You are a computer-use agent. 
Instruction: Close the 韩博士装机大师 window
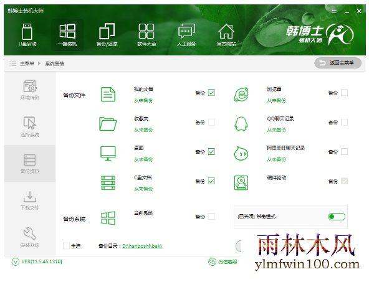(359, 11)
